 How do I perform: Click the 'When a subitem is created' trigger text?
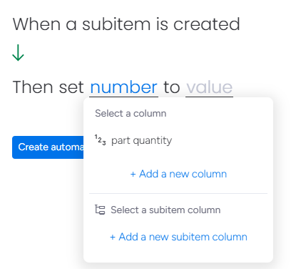[126, 24]
